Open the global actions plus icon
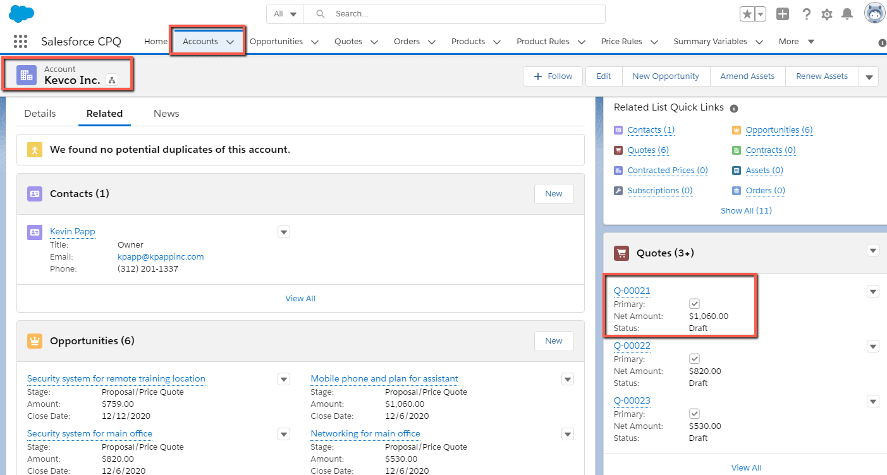 click(x=783, y=14)
